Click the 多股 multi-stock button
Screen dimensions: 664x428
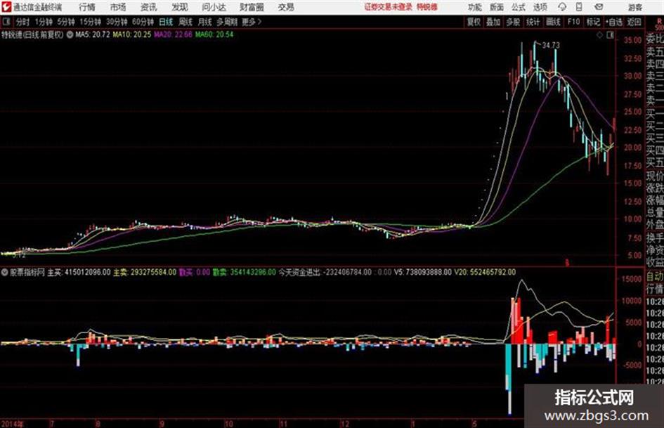(x=513, y=22)
